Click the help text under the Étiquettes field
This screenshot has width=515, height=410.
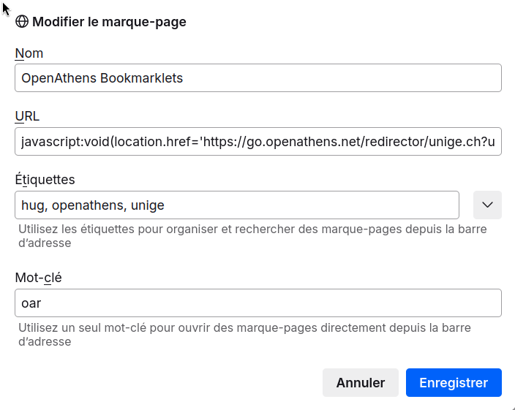tap(252, 236)
